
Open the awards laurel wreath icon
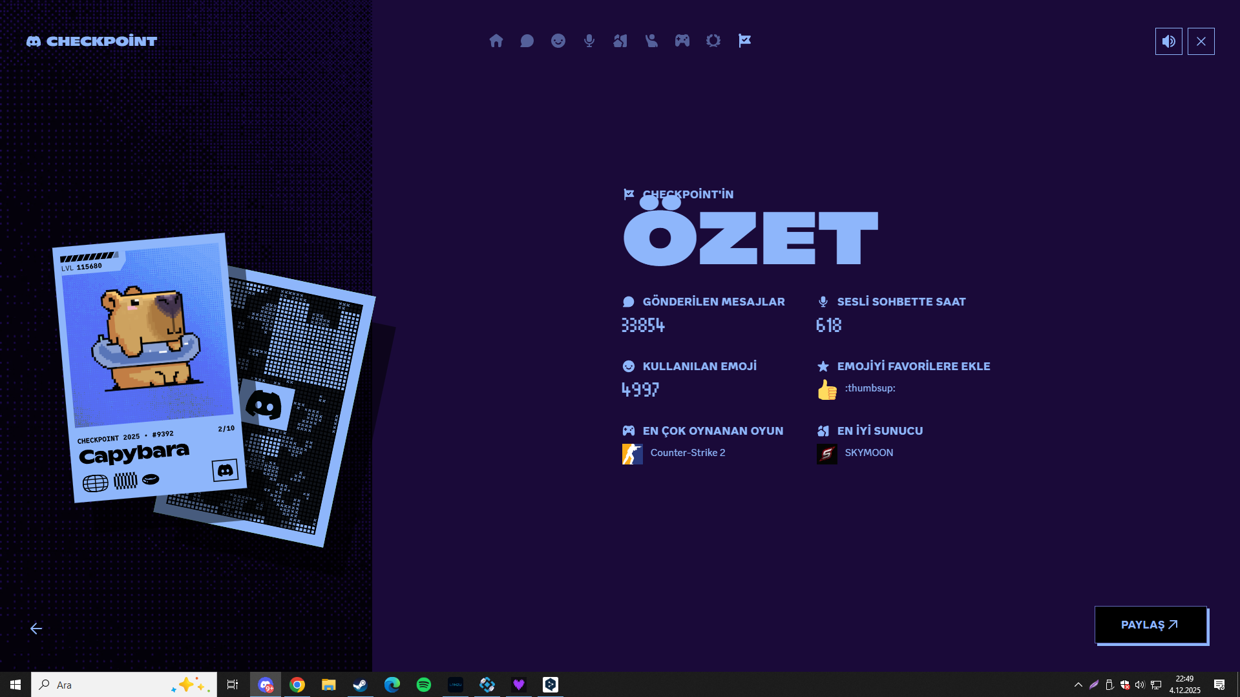[x=713, y=41]
